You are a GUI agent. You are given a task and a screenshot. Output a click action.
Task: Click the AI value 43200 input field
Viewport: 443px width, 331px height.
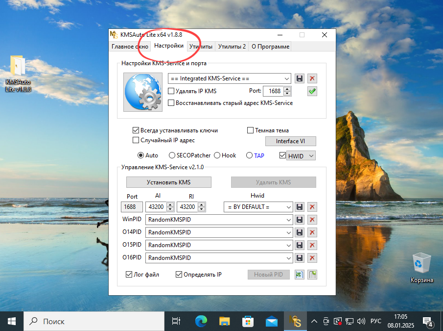click(x=156, y=207)
